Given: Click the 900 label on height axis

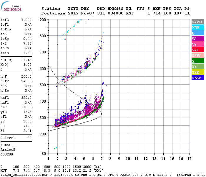Looking at the screenshot, I should (43, 20).
